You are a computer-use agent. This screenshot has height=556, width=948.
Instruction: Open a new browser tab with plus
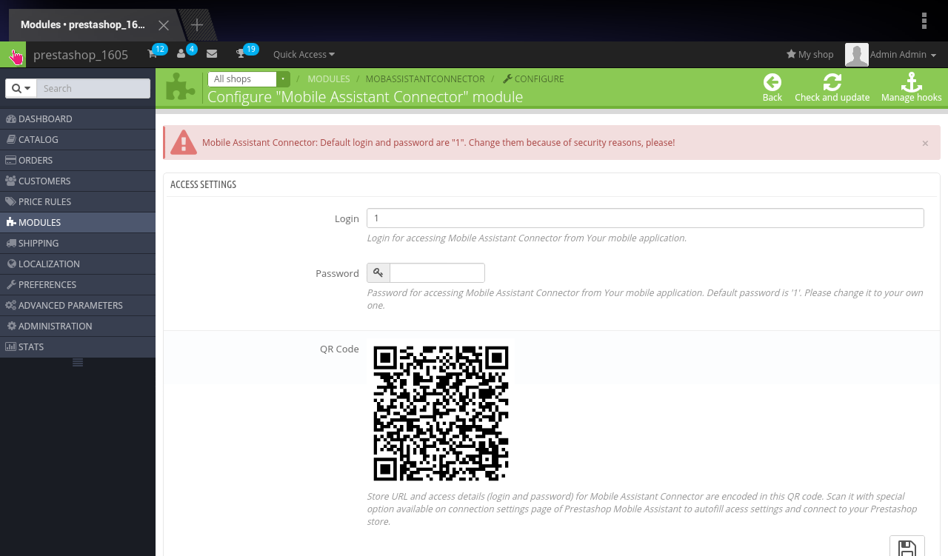click(x=196, y=25)
